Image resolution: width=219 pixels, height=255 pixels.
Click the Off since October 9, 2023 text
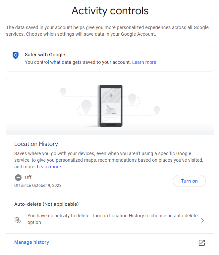(38, 186)
